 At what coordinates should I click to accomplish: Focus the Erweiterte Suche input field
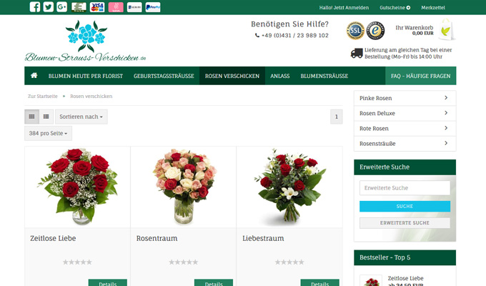pyautogui.click(x=405, y=188)
